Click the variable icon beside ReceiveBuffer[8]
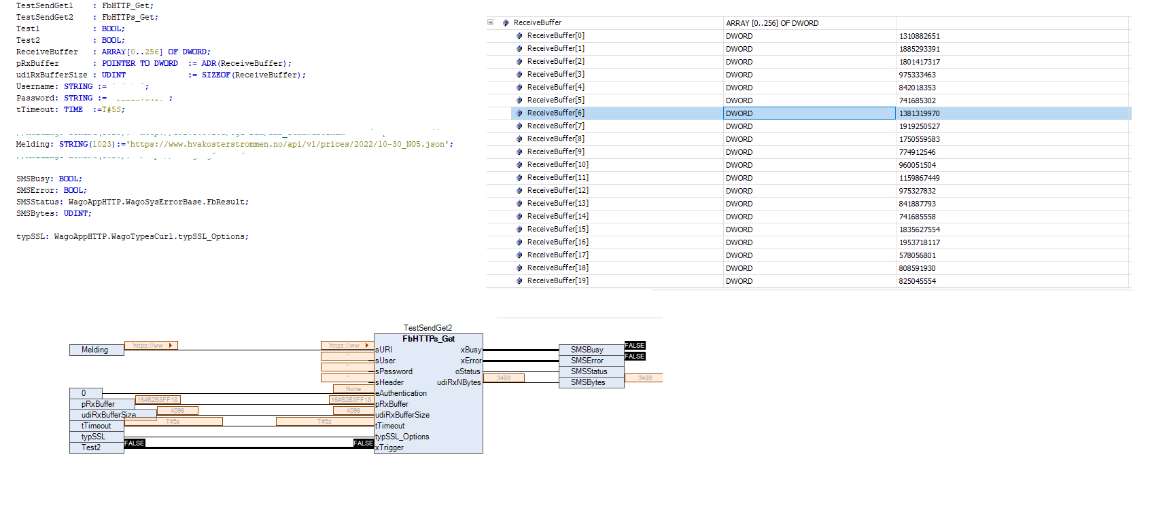1150x512 pixels. (x=519, y=139)
